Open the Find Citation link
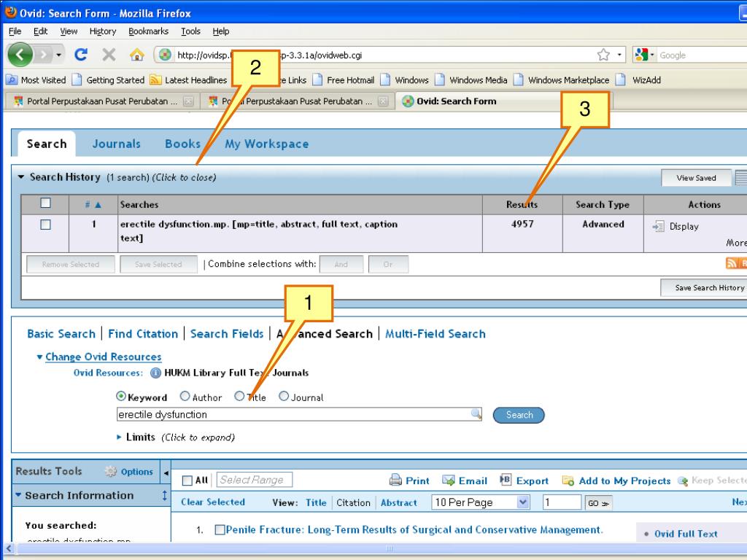The height and width of the screenshot is (560, 747). tap(143, 334)
